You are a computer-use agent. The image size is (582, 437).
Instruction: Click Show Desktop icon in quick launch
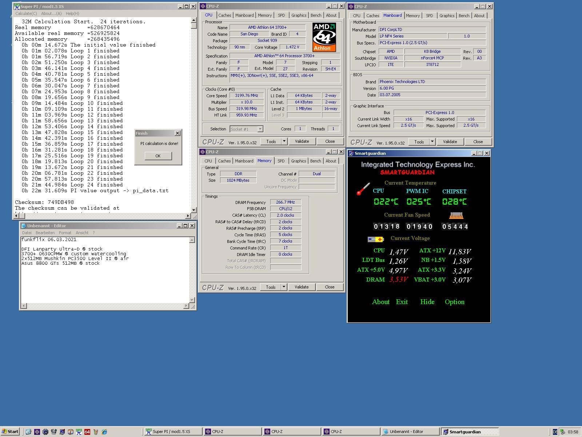point(28,432)
